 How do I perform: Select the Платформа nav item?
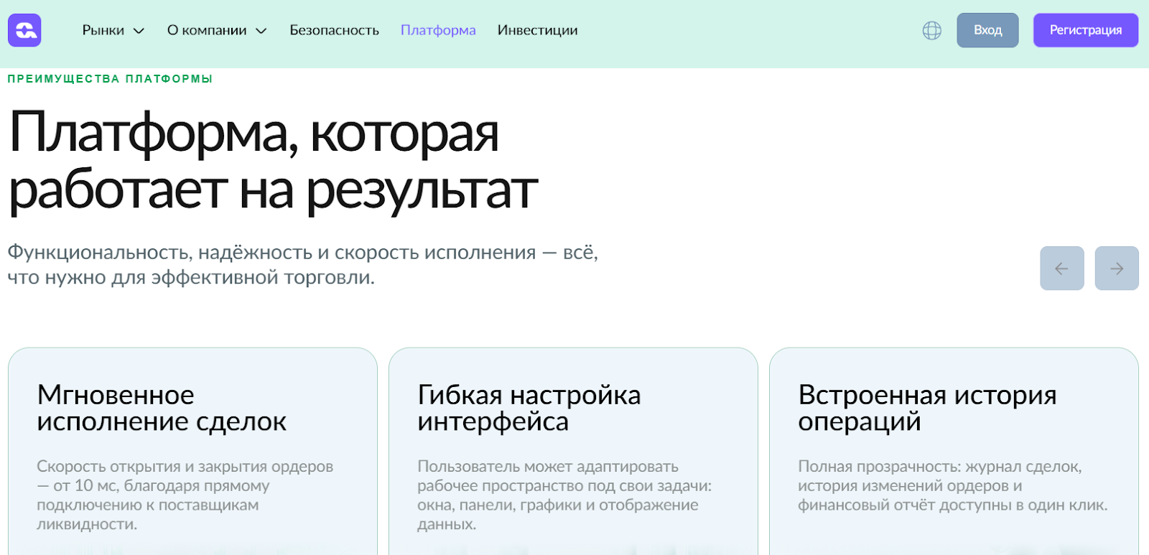[438, 30]
